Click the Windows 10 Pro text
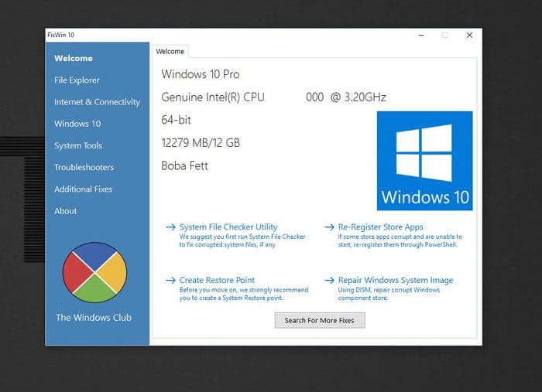542x392 pixels. pos(201,74)
